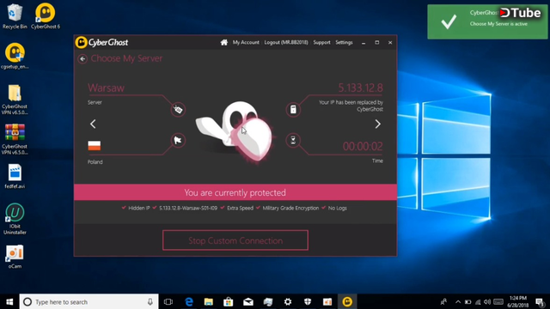550x309 pixels.
Task: Open Settings gear on taskbar
Action: [288, 301]
